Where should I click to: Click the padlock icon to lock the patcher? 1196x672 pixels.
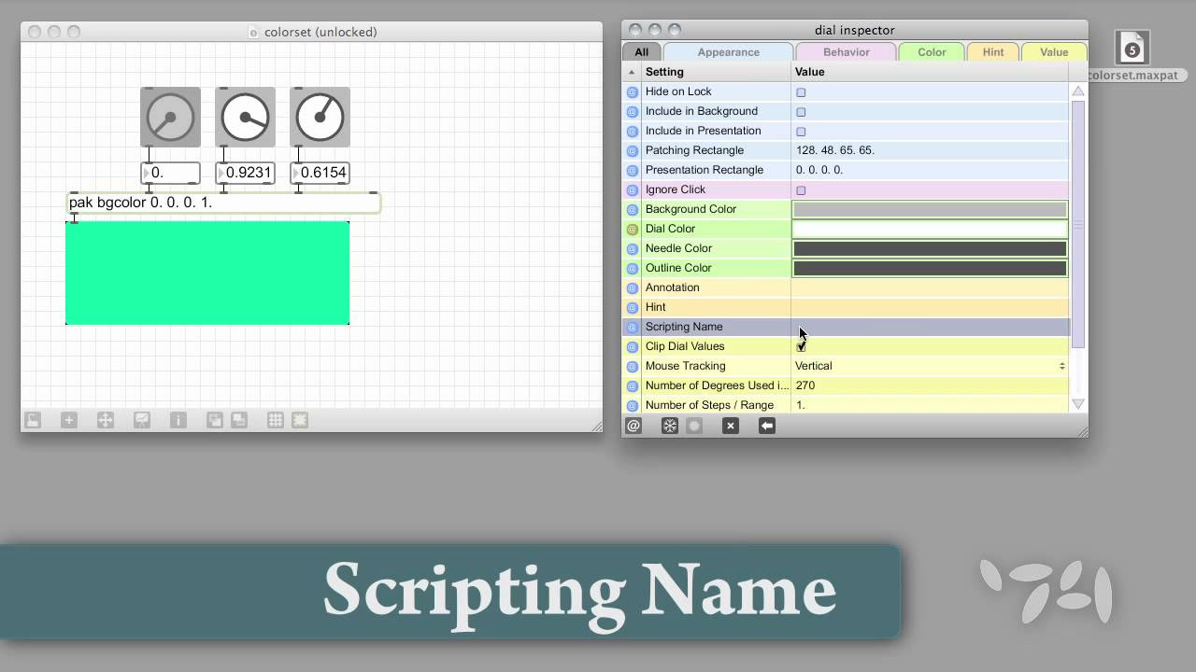(33, 420)
